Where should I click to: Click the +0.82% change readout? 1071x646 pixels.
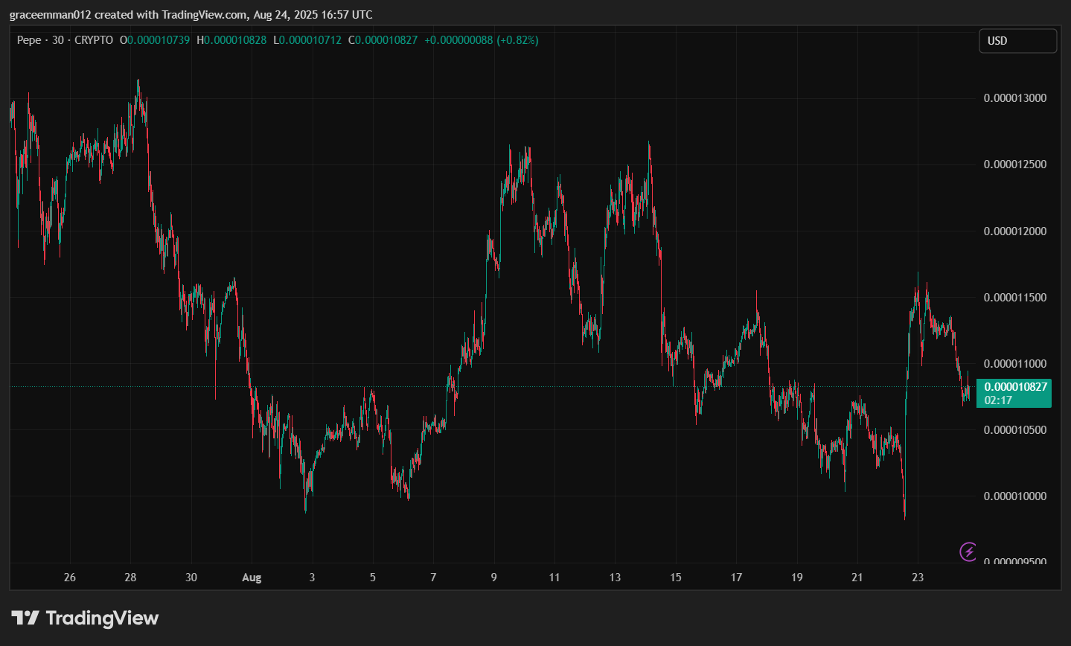(517, 40)
